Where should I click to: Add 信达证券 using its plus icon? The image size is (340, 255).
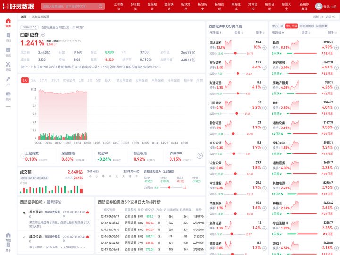pos(264,48)
